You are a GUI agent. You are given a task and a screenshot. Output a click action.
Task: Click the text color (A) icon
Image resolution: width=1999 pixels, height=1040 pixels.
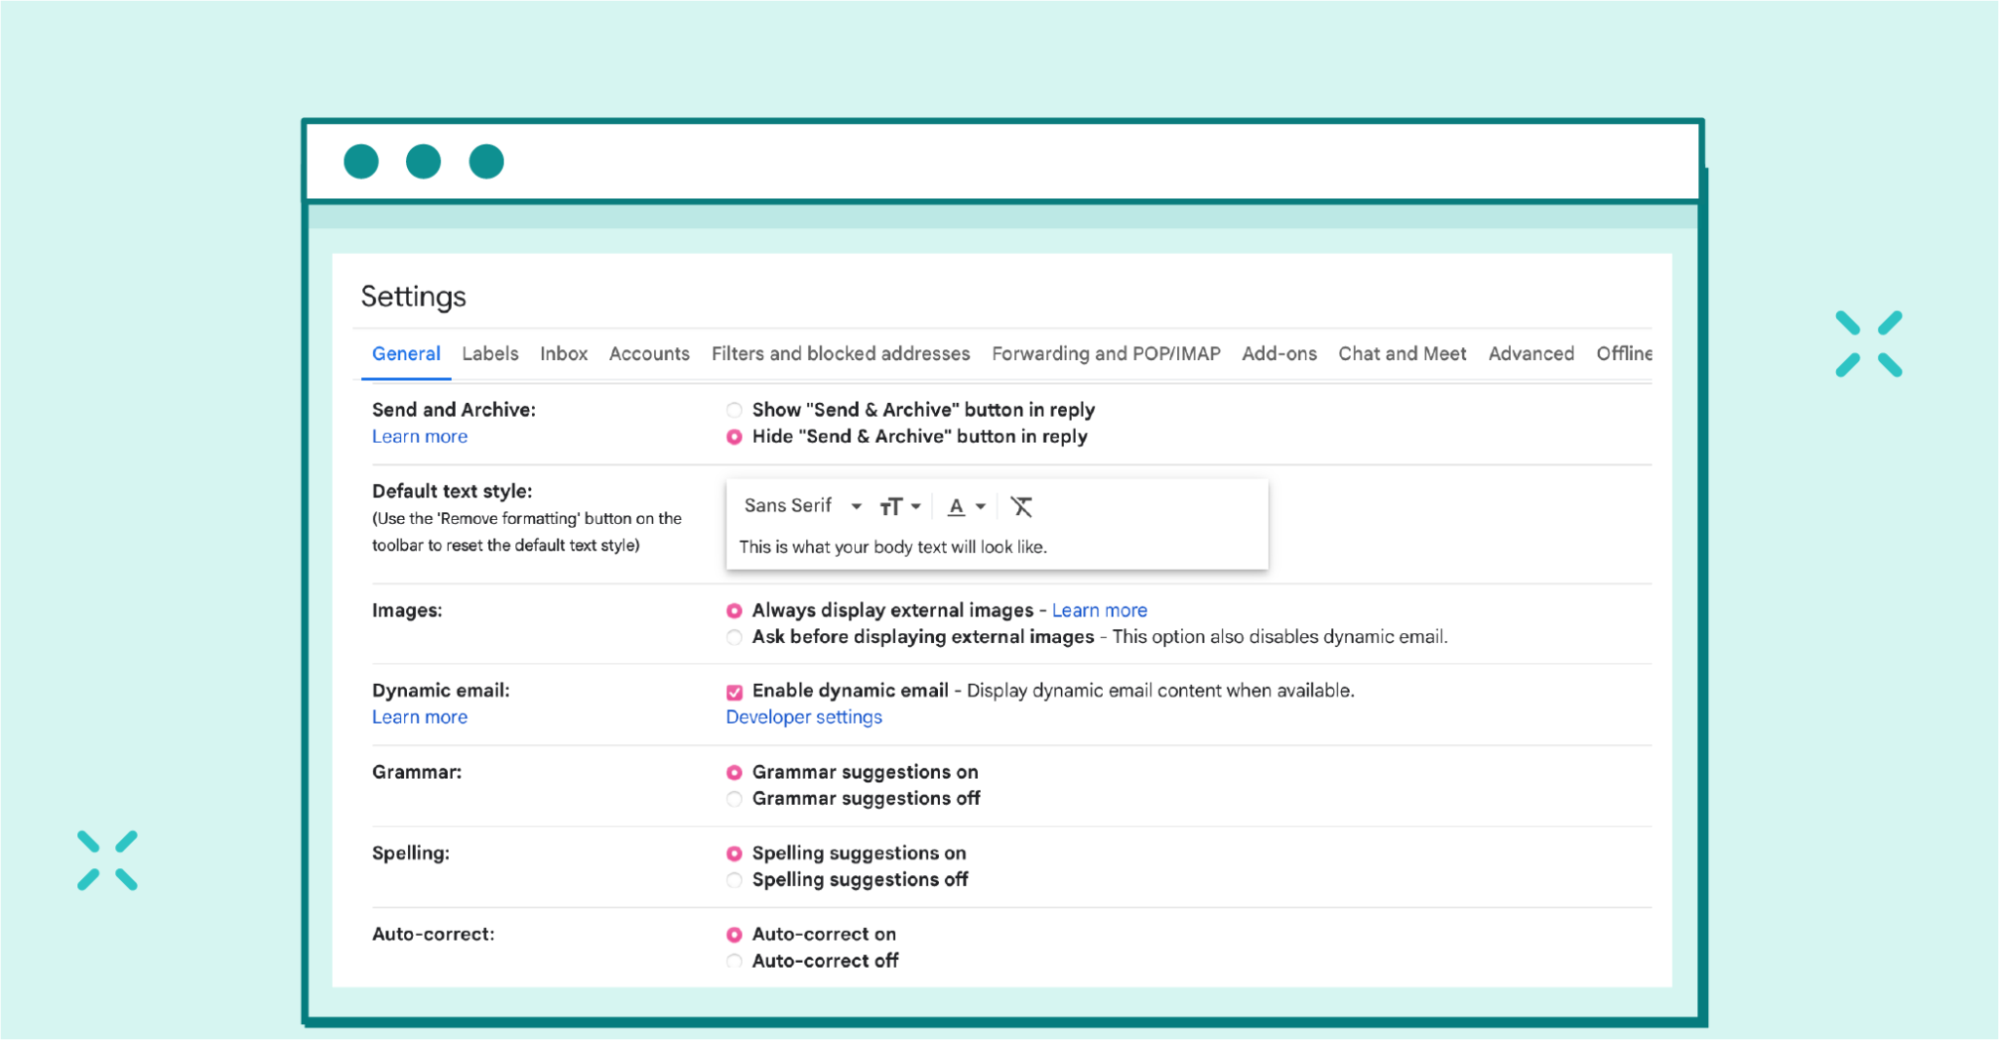click(955, 506)
